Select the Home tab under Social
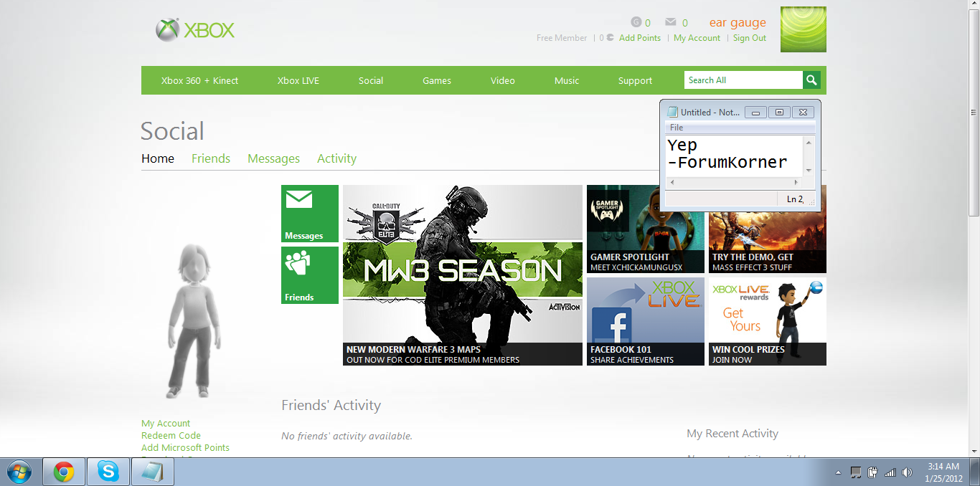The width and height of the screenshot is (980, 486). coord(158,158)
